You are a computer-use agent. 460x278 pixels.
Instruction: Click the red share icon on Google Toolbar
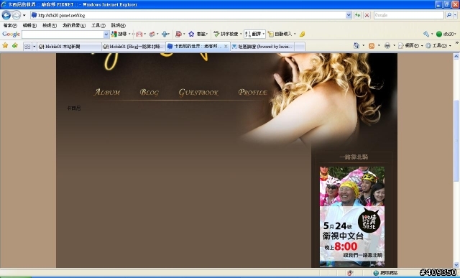(x=178, y=34)
